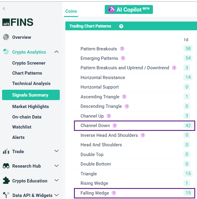The height and width of the screenshot is (199, 197).
Task: Open the AI Copilot beta button
Action: point(129,9)
